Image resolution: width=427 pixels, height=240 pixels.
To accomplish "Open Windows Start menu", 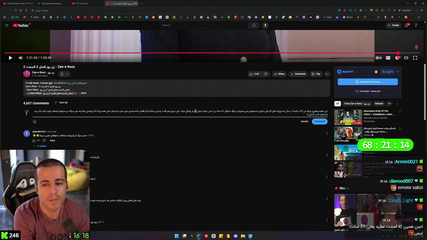I will point(177,236).
